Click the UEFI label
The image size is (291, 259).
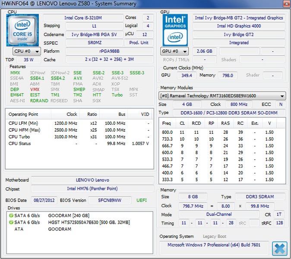coord(142,200)
